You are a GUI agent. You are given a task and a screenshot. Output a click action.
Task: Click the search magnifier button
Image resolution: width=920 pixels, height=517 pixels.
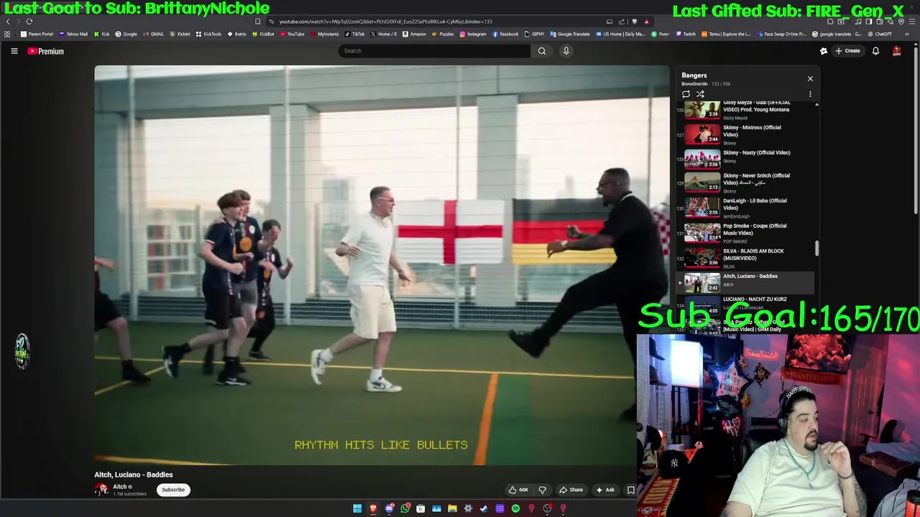click(x=542, y=51)
